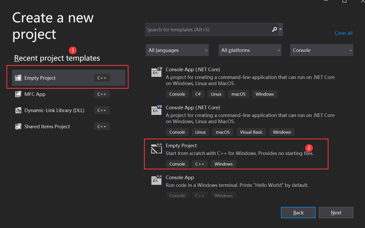The height and width of the screenshot is (228, 365).
Task: Click the Windows tag under Empty Project
Action: click(224, 164)
